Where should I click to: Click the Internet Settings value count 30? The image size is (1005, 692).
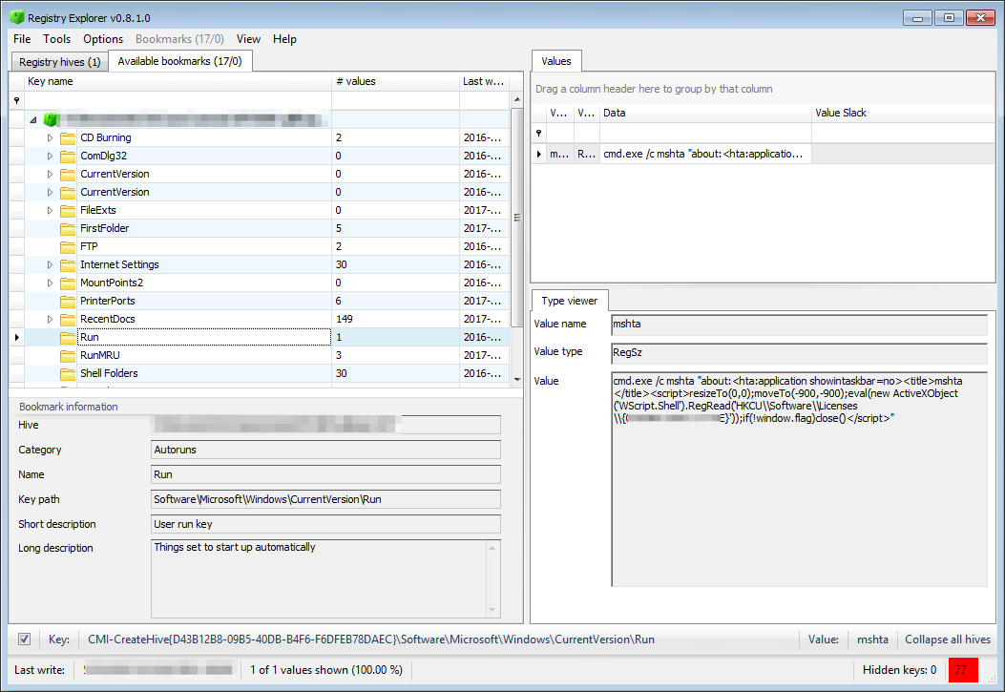(341, 264)
